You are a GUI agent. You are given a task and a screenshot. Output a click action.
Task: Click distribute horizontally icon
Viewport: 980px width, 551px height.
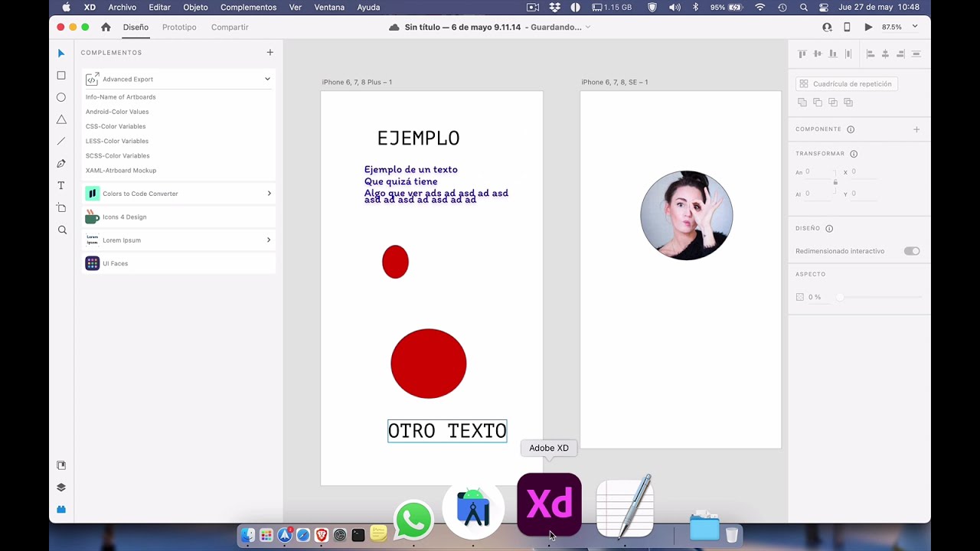tap(848, 54)
